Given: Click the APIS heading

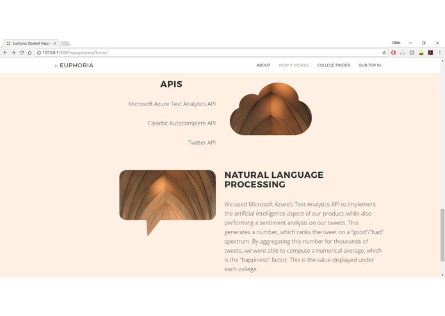Looking at the screenshot, I should pyautogui.click(x=171, y=84).
